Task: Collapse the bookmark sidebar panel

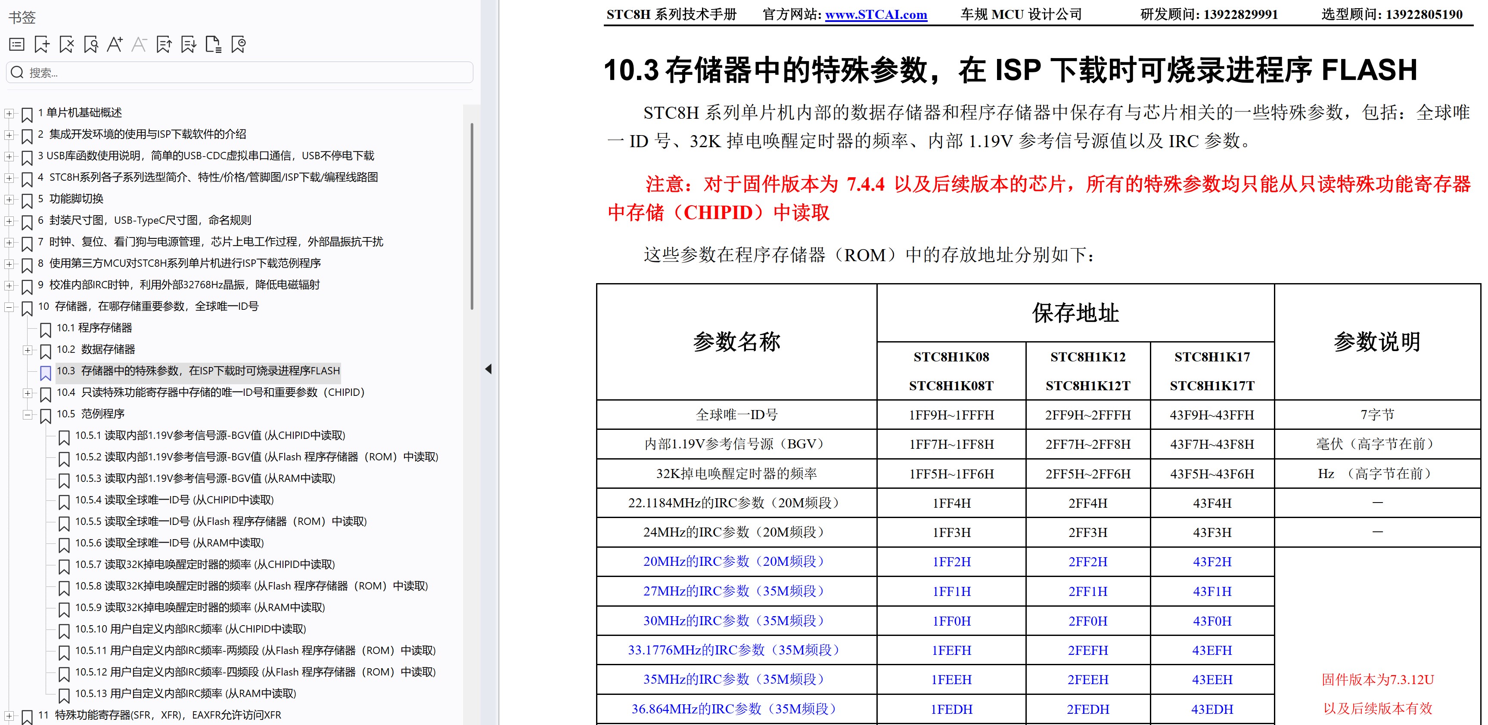Action: [488, 368]
